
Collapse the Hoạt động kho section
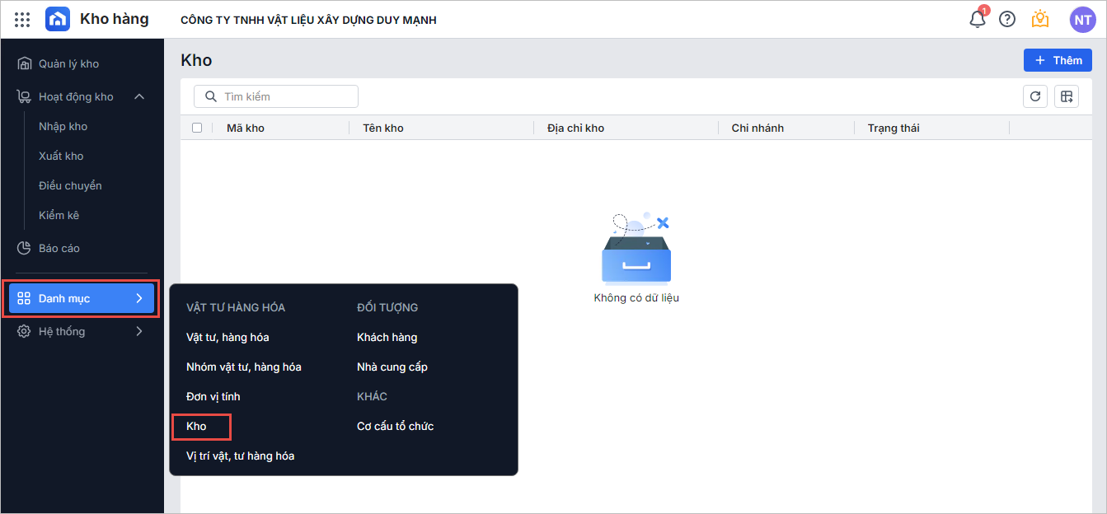(139, 96)
